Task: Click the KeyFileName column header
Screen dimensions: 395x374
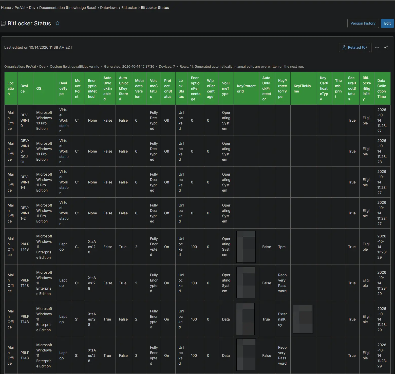Action: tap(304, 88)
